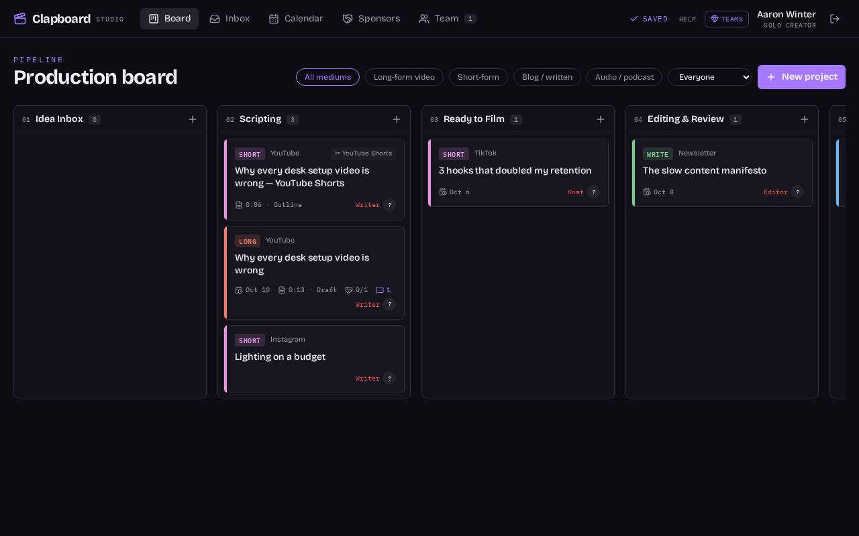Click the Teams upgrade button
859x536 pixels.
(x=727, y=19)
